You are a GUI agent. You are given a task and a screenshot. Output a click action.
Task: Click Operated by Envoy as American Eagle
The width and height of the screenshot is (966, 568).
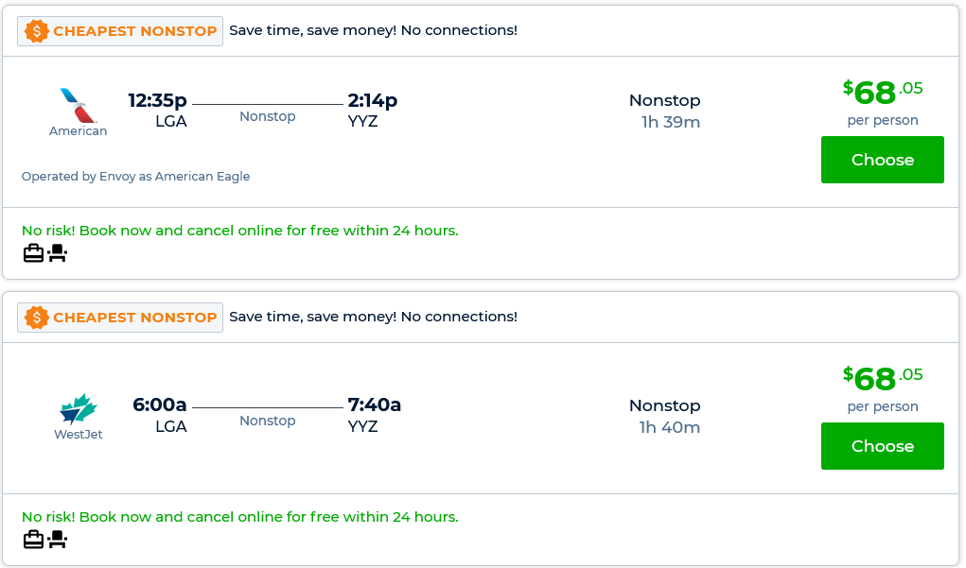pos(135,177)
